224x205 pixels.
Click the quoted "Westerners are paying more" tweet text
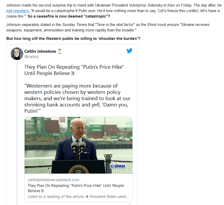tap(77, 98)
